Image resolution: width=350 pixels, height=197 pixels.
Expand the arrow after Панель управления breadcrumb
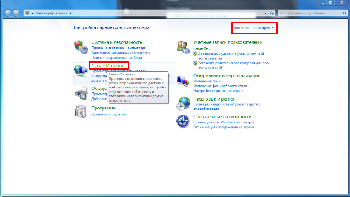[70, 14]
